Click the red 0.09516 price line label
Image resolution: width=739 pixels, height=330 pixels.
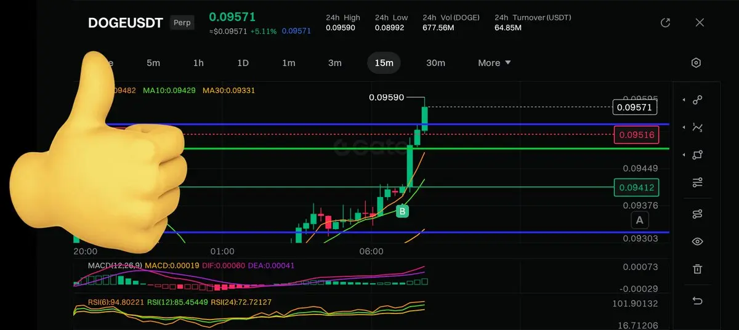coord(637,134)
